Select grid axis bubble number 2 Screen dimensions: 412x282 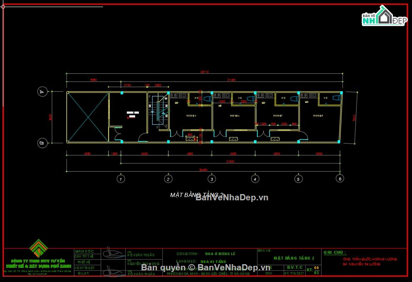pyautogui.click(x=168, y=179)
